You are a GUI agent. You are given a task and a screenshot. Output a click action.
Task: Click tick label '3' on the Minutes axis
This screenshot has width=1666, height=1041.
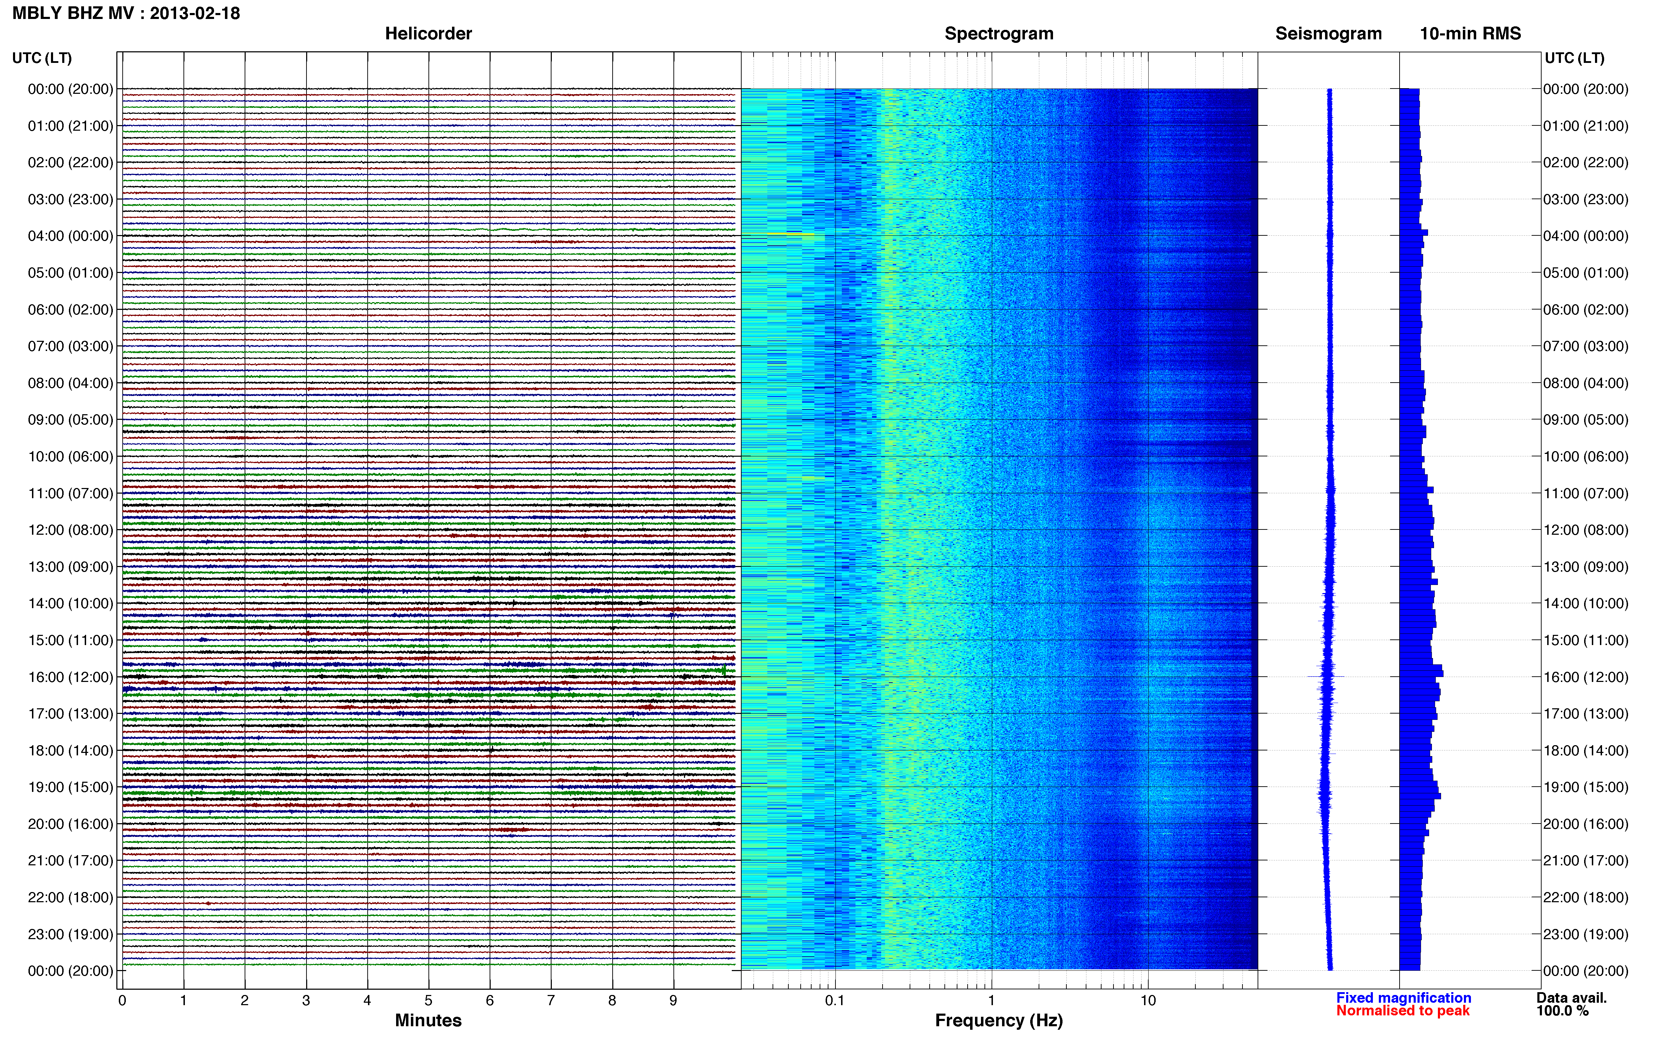(x=306, y=1000)
